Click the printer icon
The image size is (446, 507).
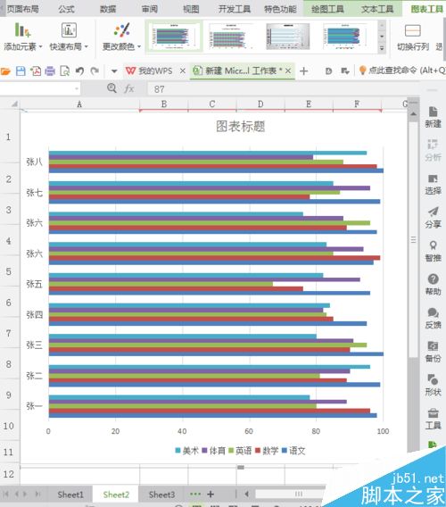point(50,71)
